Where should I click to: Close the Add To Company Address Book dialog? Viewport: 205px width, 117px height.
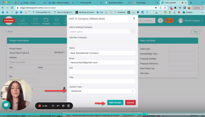134,19
